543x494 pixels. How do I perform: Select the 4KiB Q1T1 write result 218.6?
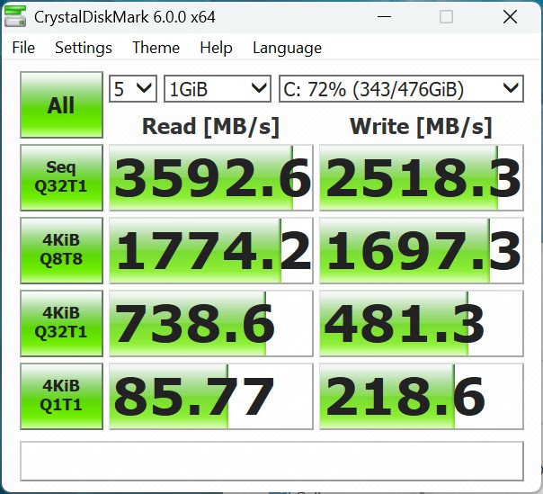(x=421, y=396)
